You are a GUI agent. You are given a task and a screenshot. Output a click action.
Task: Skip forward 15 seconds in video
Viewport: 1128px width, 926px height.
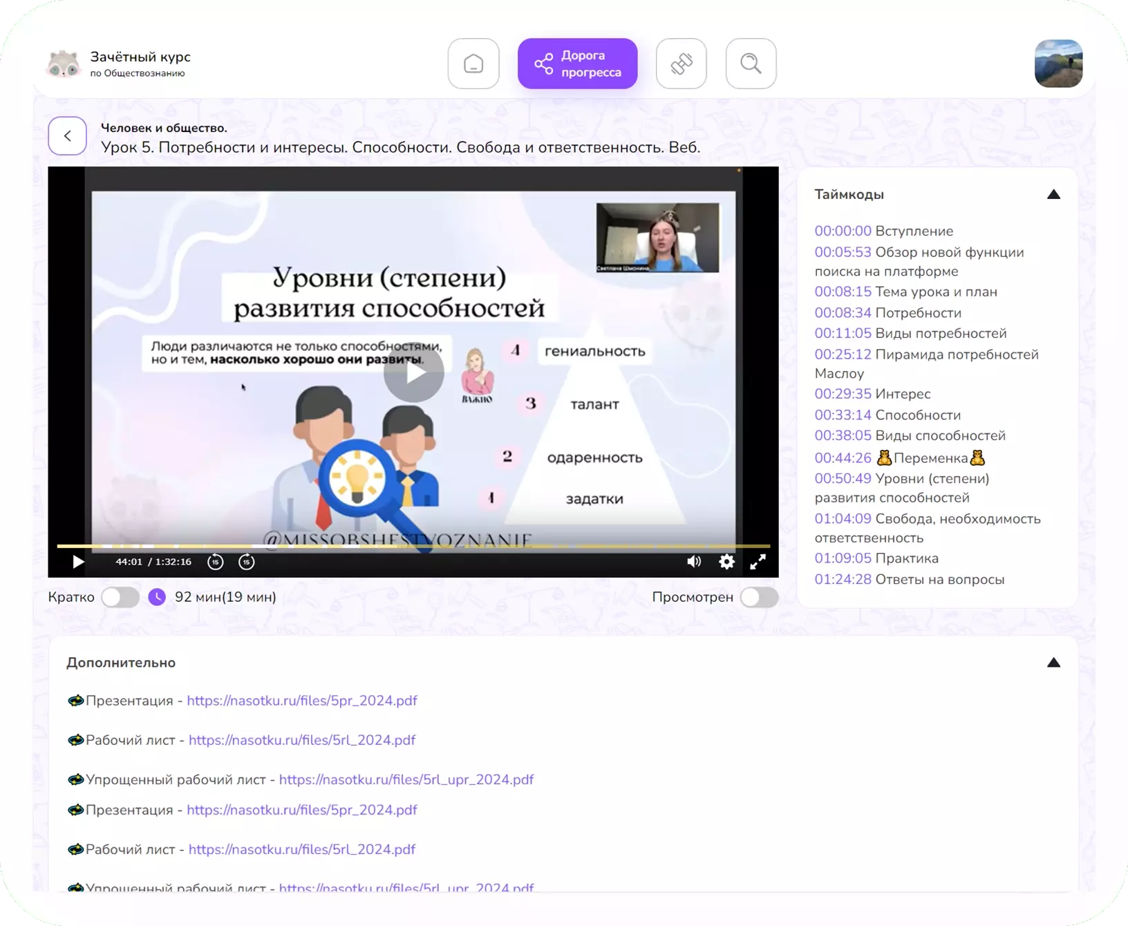click(247, 562)
